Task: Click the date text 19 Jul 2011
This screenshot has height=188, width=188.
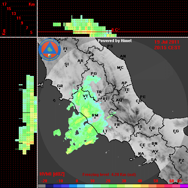Action: [167, 42]
